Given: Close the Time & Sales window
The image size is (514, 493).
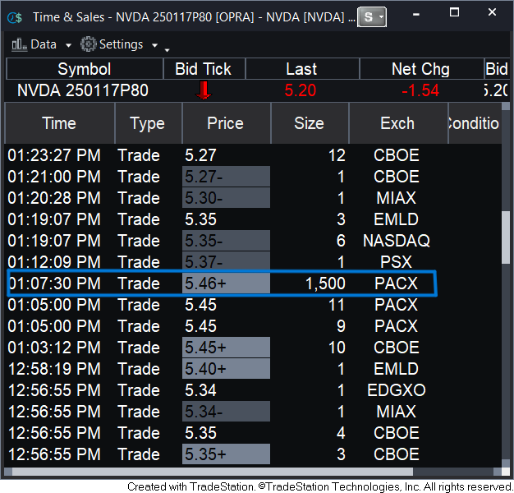Looking at the screenshot, I should click(492, 12).
